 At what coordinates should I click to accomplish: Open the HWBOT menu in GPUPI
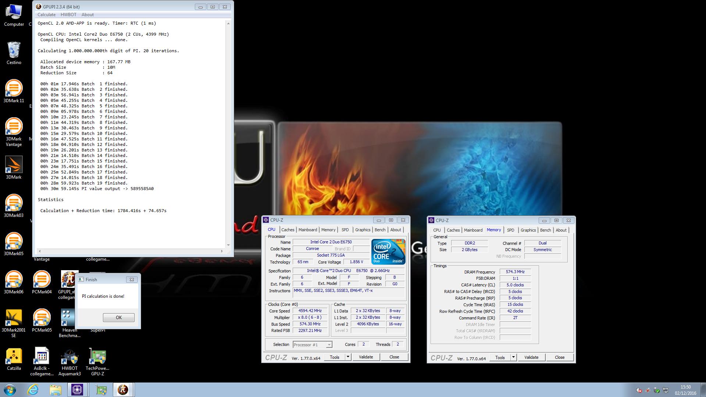68,15
